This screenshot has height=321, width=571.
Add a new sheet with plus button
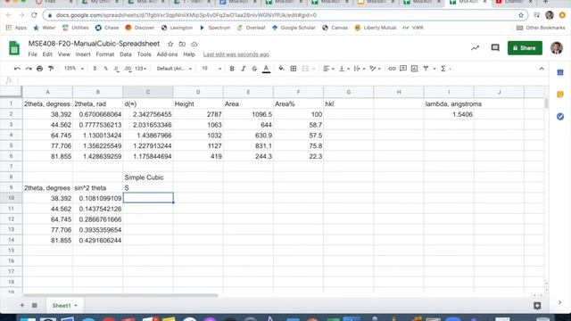[x=21, y=305]
